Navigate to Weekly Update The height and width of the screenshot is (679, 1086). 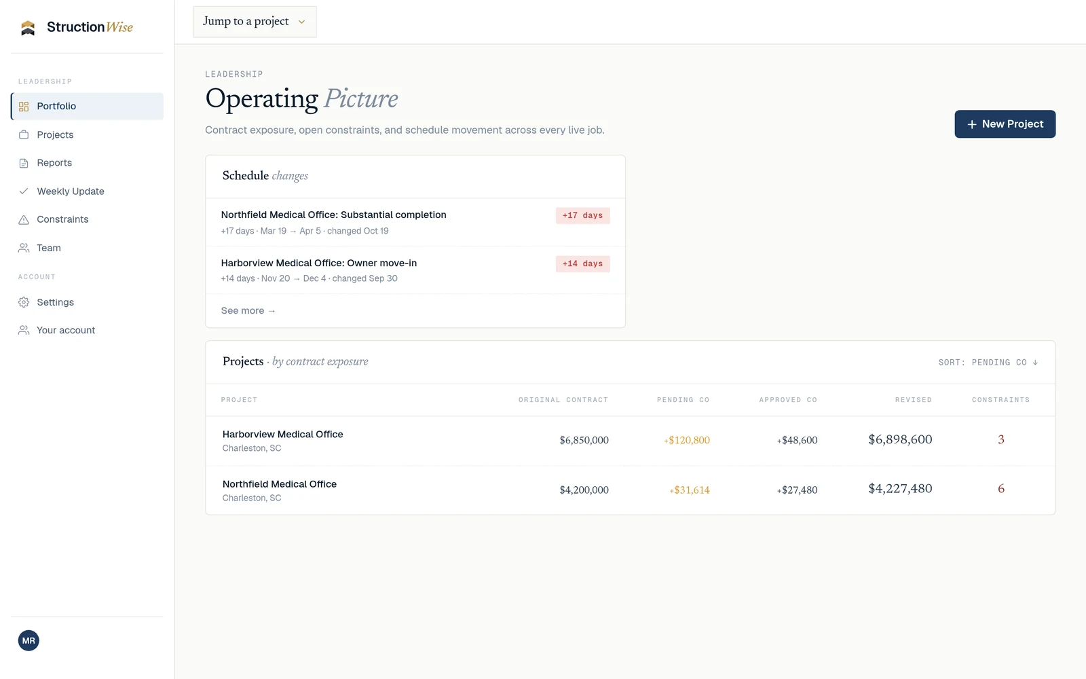(88, 191)
